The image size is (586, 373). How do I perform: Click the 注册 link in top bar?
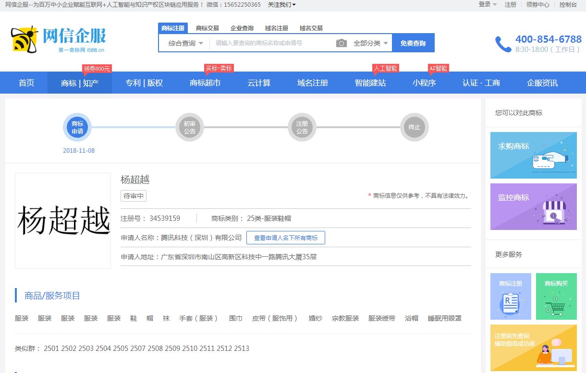(511, 5)
